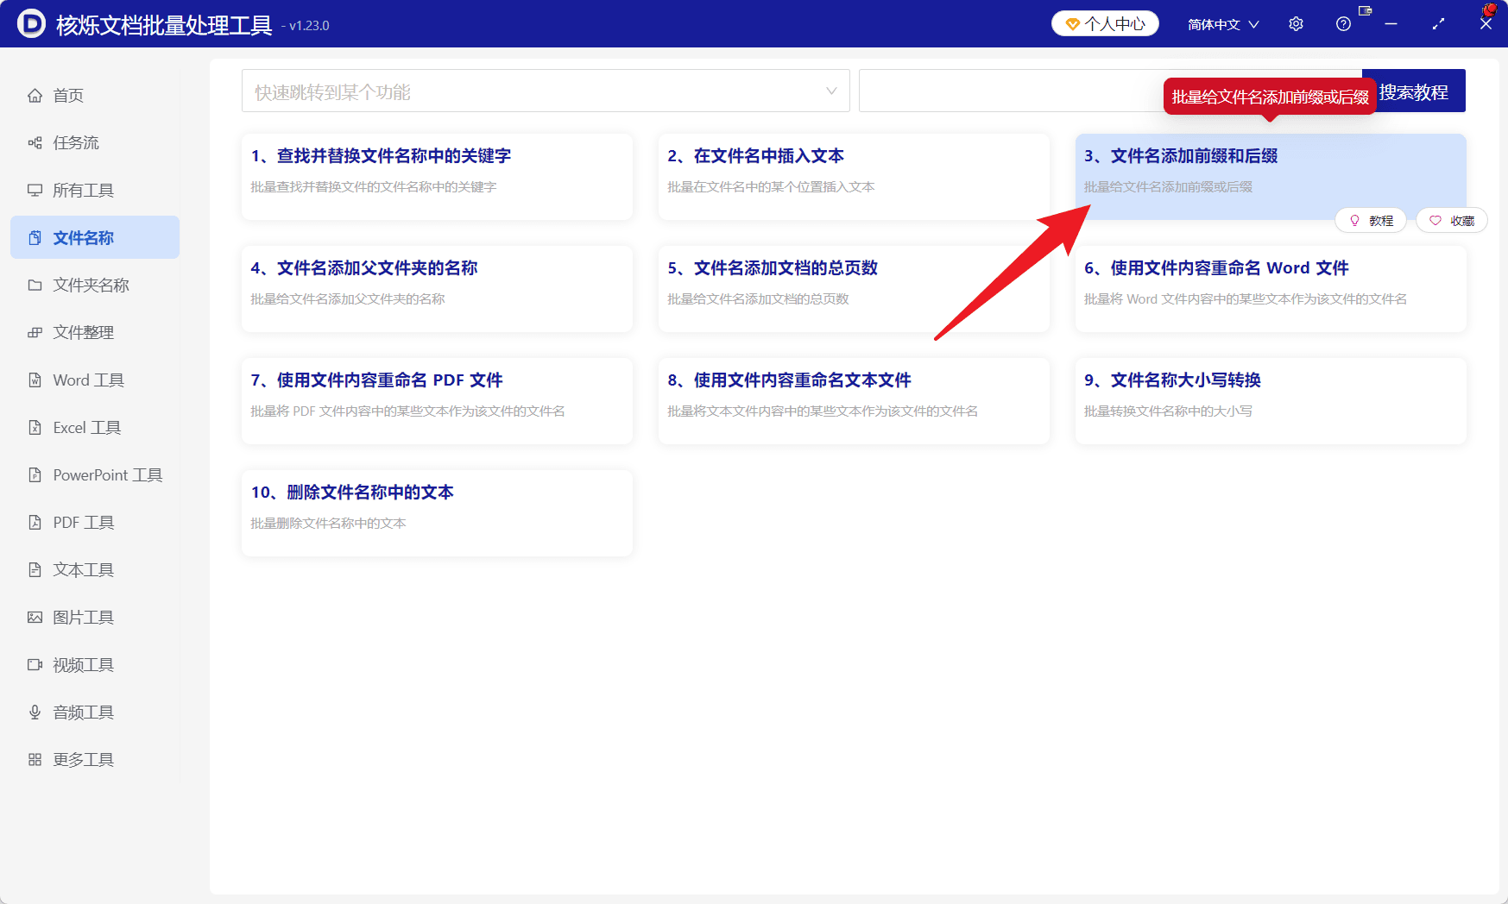Select 视频工具 label in sidebar
This screenshot has height=904, width=1508.
84,665
